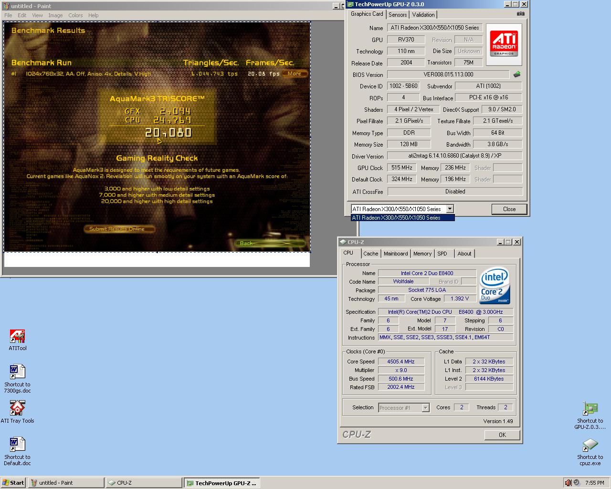Switch to untitled - Paint taskbar button

point(66,483)
